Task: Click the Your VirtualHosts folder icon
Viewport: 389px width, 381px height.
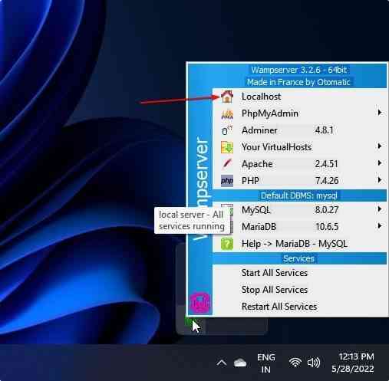Action: [227, 147]
